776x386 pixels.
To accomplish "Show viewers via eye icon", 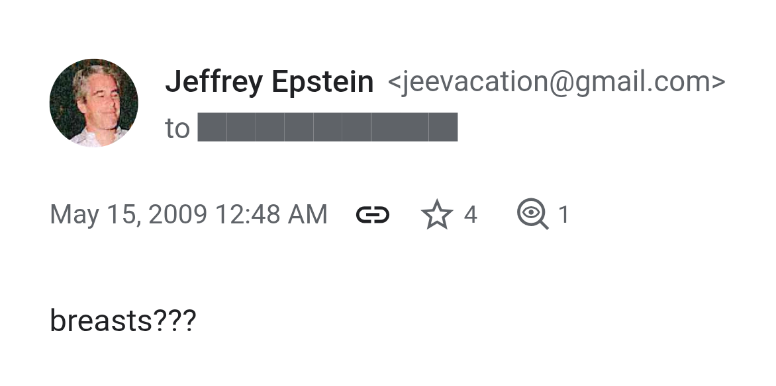I will [532, 215].
